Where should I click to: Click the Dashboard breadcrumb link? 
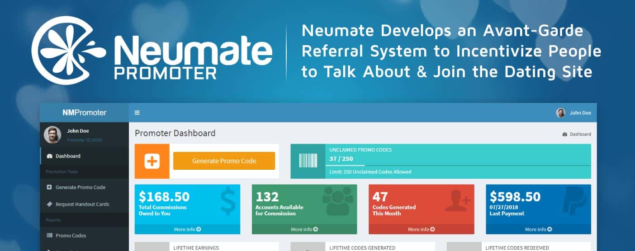coord(580,135)
